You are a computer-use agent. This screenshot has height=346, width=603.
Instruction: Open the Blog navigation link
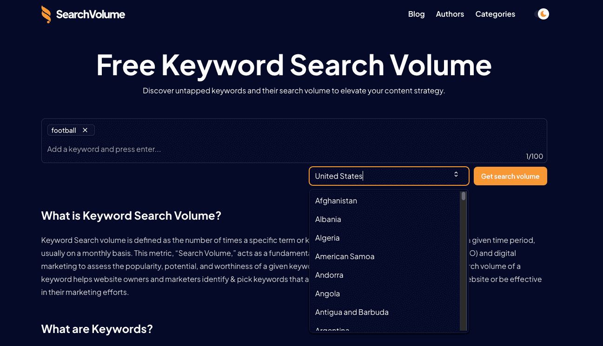tap(416, 14)
